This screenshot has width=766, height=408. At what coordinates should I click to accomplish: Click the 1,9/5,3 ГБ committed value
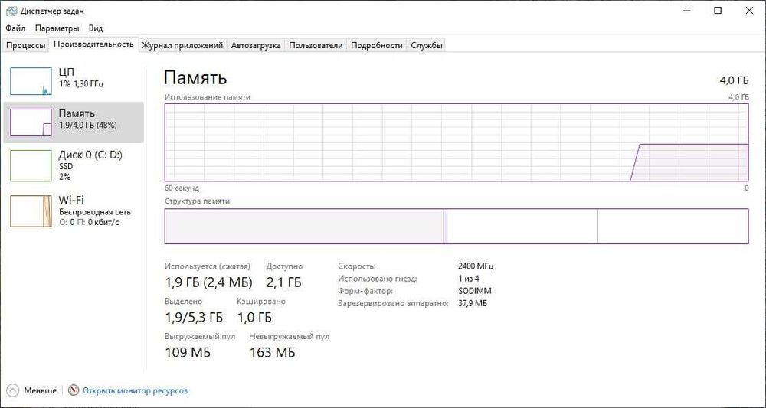[194, 317]
